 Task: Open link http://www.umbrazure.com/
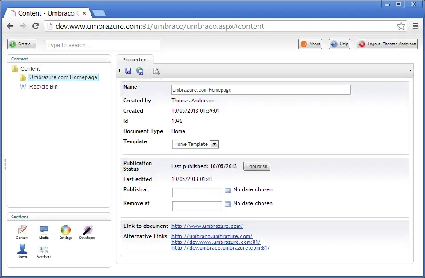click(207, 226)
